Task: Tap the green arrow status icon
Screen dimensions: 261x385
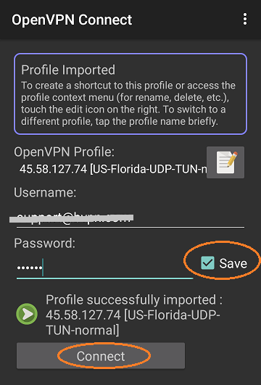Action: 27,314
